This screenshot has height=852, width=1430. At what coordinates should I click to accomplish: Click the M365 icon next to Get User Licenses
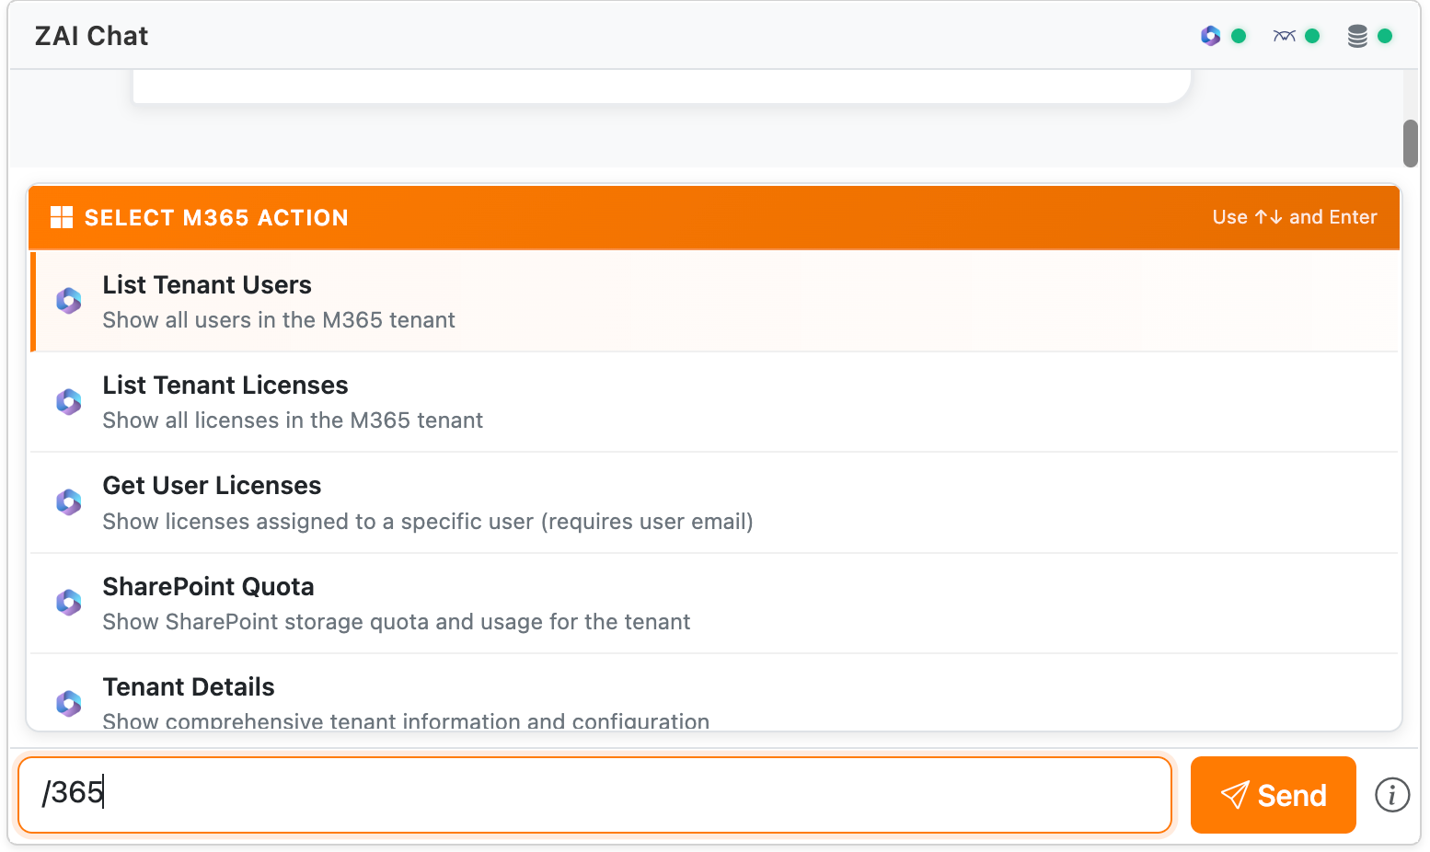[69, 502]
